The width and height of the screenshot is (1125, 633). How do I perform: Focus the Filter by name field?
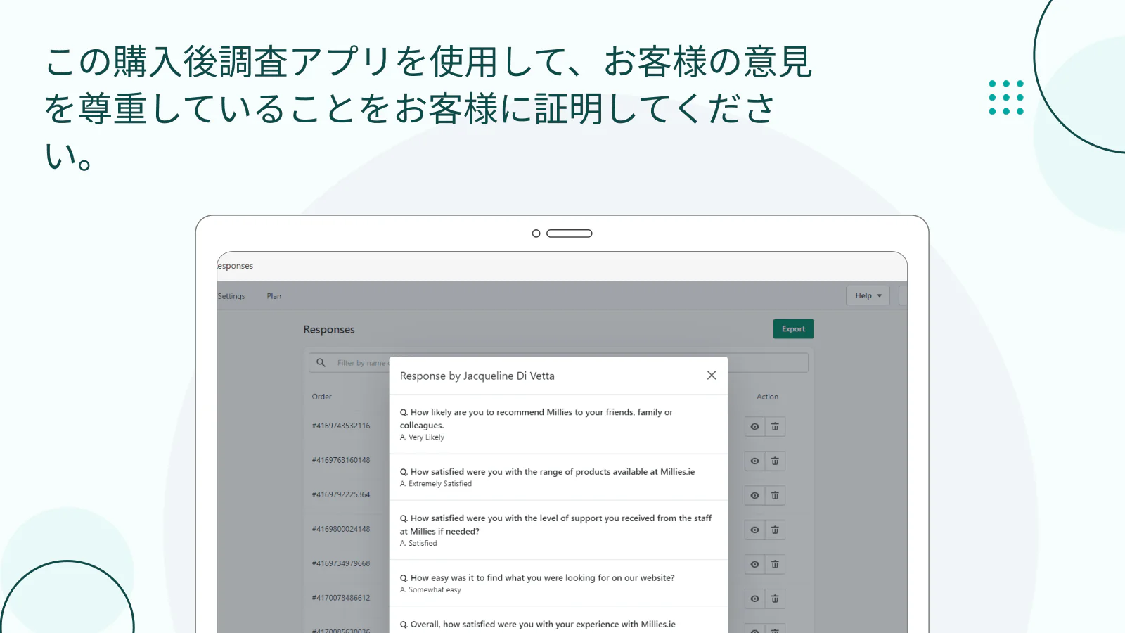tap(558, 363)
